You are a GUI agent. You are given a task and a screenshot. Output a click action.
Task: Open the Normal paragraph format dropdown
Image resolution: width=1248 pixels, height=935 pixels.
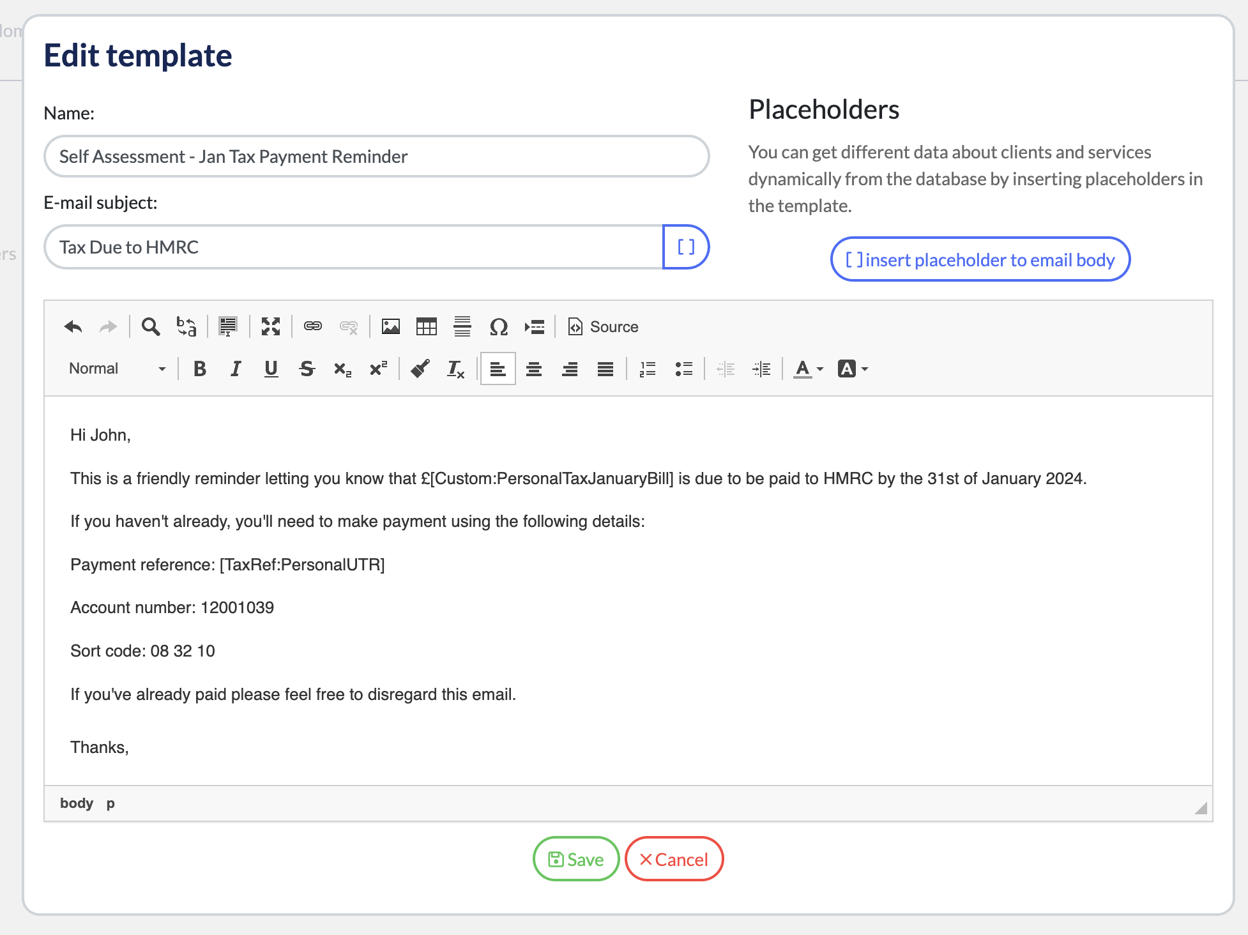tap(118, 369)
